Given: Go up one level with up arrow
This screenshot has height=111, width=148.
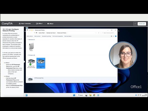Looking at the screenshot, I should click(35, 33).
